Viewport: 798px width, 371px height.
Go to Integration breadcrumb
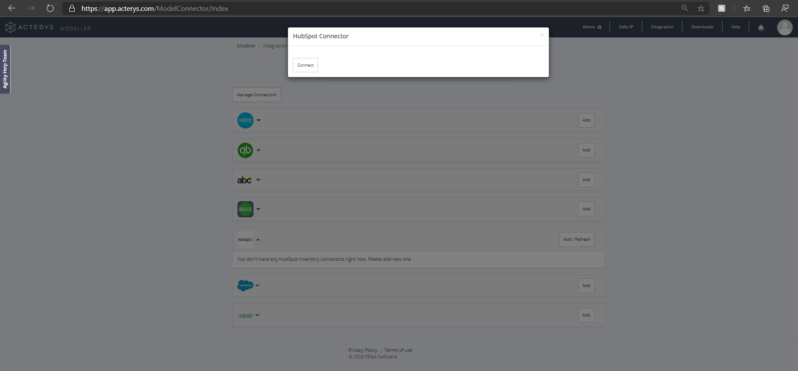coord(275,46)
